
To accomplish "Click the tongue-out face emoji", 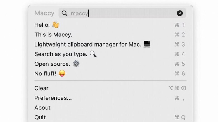I will click(x=62, y=74).
